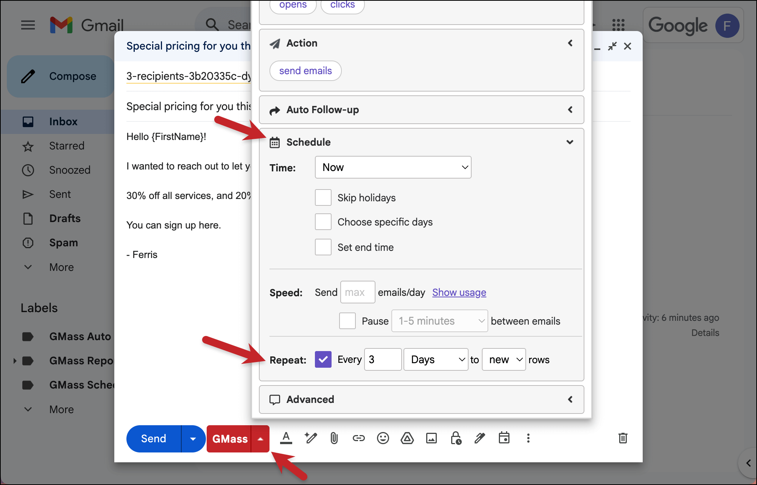Insert files using Google Drive icon

(407, 438)
